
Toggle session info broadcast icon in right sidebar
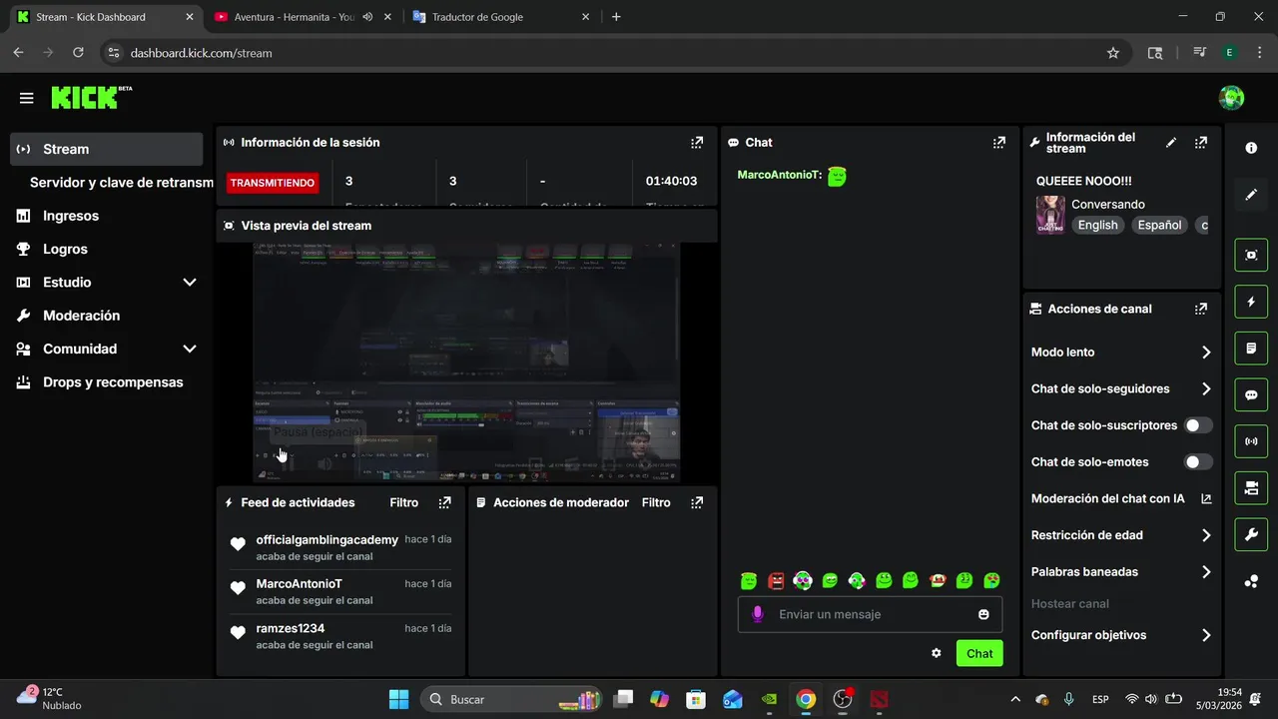(x=1251, y=440)
